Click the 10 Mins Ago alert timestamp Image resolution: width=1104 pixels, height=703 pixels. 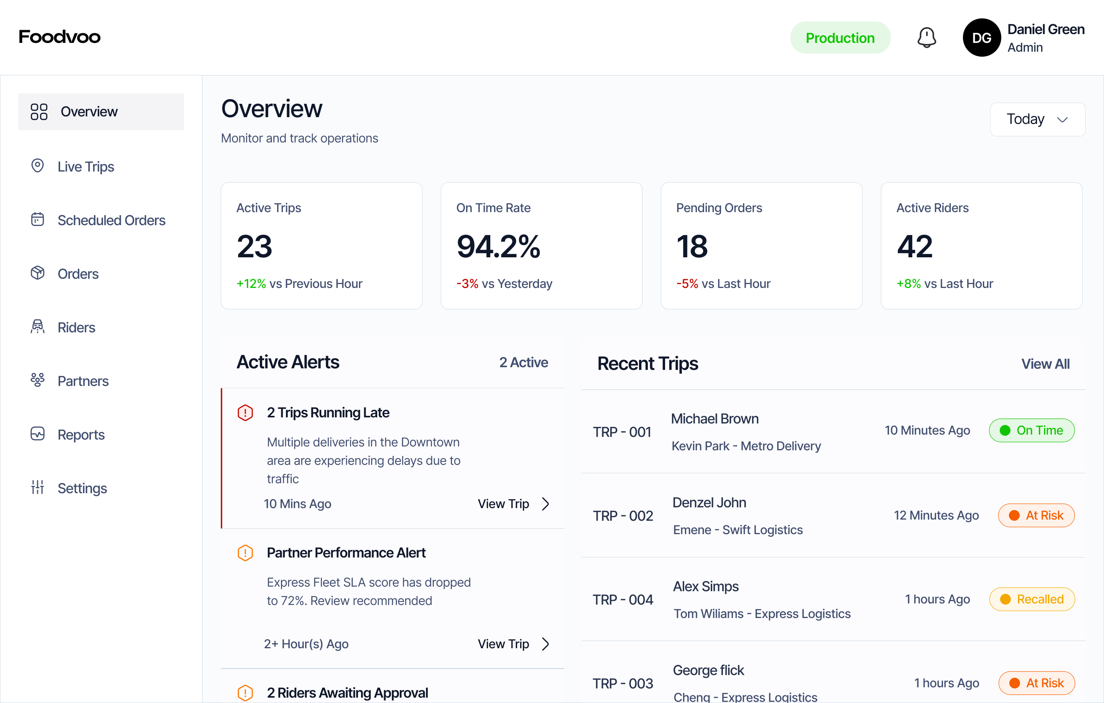point(297,504)
